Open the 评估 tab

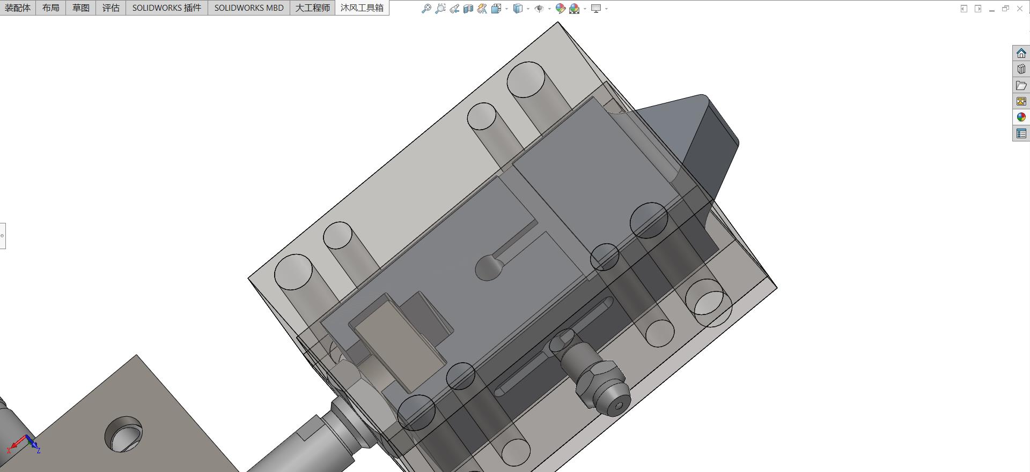[111, 8]
